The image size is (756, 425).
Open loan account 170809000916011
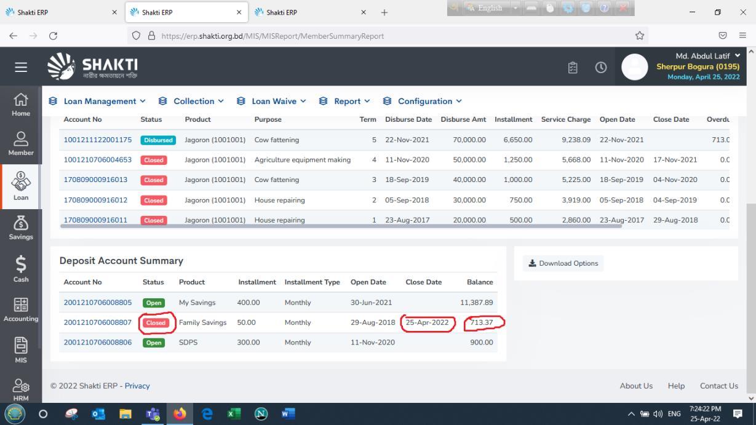(x=95, y=220)
